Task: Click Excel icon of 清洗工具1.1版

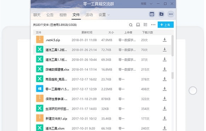Action: coord(40,59)
